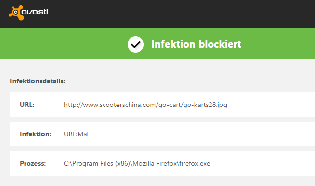Select the URL:Mal infection name
The width and height of the screenshot is (315, 186).
click(76, 134)
